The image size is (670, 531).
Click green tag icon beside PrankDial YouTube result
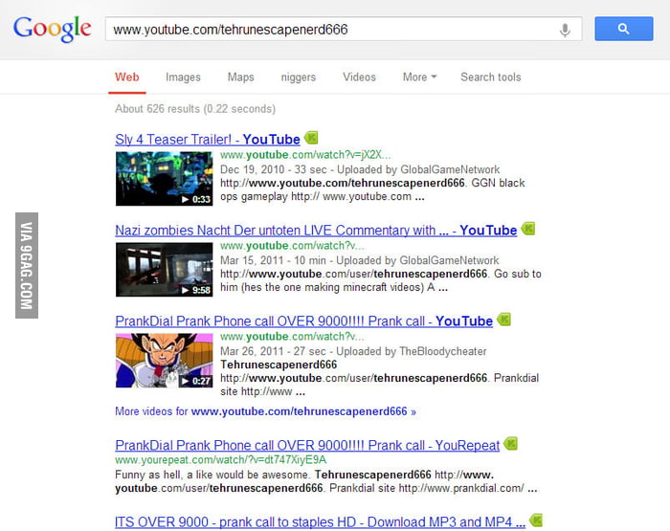coord(504,320)
